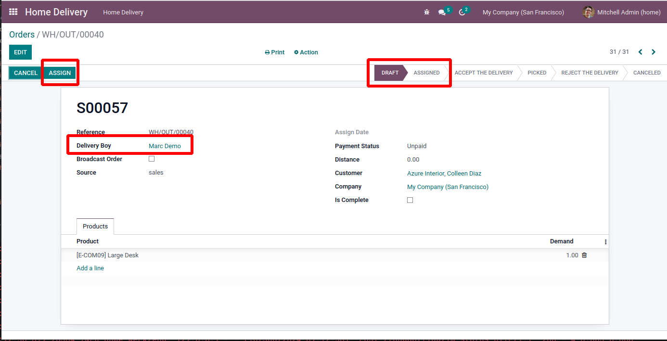Open the Home Delivery top menu item
The image size is (667, 341).
(x=123, y=12)
